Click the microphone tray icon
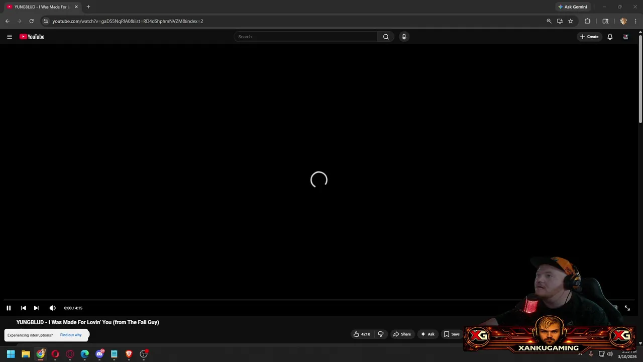This screenshot has width=643, height=362. [x=591, y=354]
